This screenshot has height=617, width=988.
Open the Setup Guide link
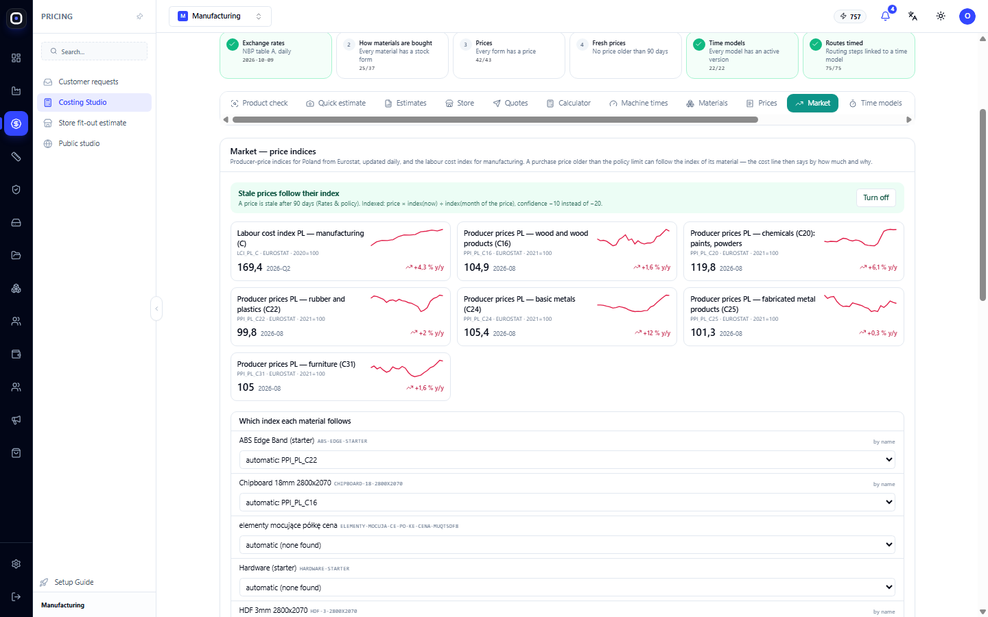click(67, 582)
